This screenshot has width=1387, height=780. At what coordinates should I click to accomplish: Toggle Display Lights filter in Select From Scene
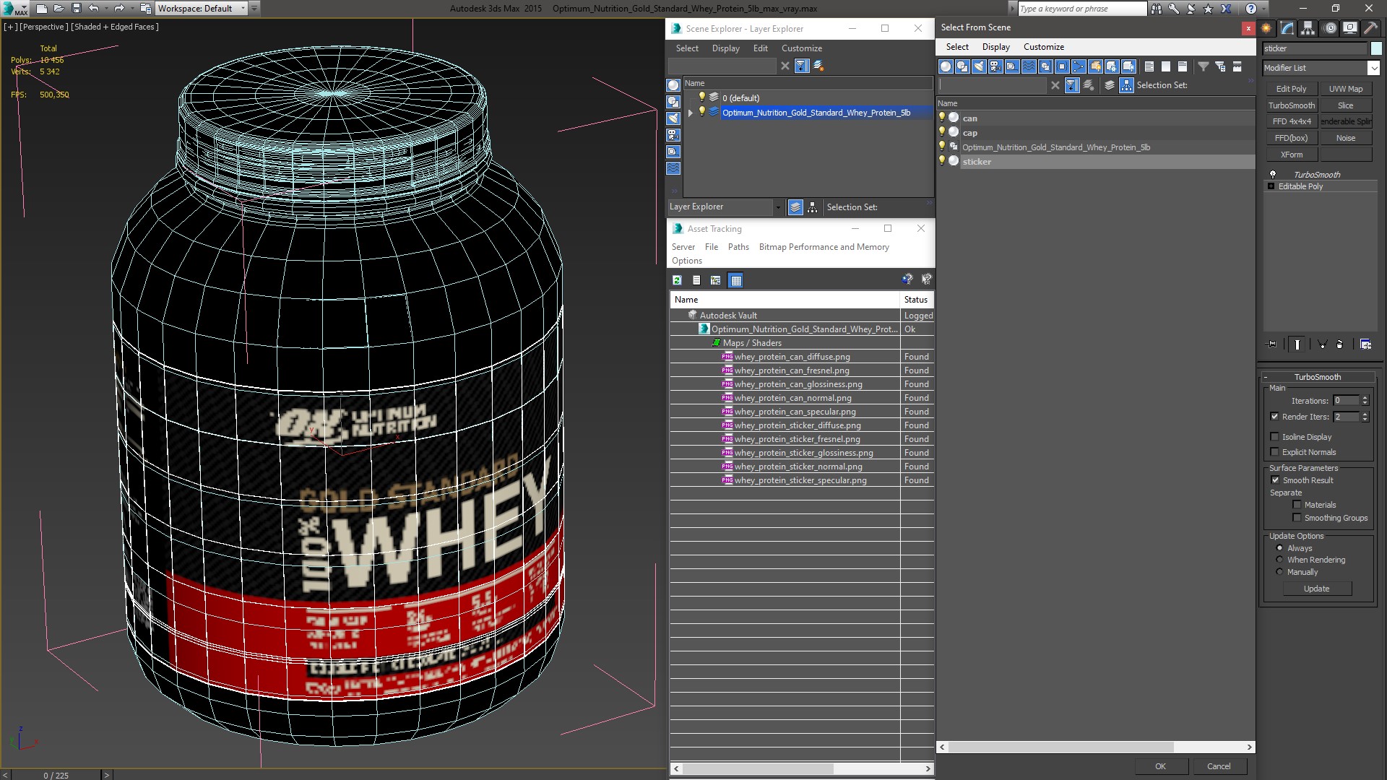click(x=979, y=66)
